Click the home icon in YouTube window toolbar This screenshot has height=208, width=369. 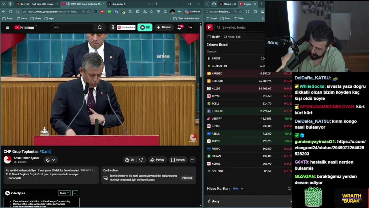pos(17,12)
